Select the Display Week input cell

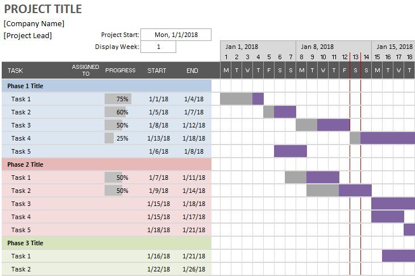pyautogui.click(x=158, y=47)
